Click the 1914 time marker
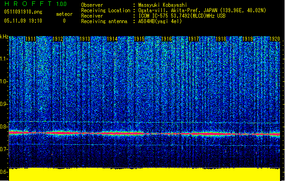This screenshot has width=285, height=181. click(112, 39)
